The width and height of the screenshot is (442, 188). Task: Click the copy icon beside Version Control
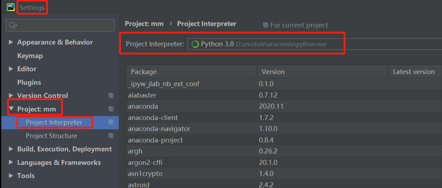click(x=111, y=95)
